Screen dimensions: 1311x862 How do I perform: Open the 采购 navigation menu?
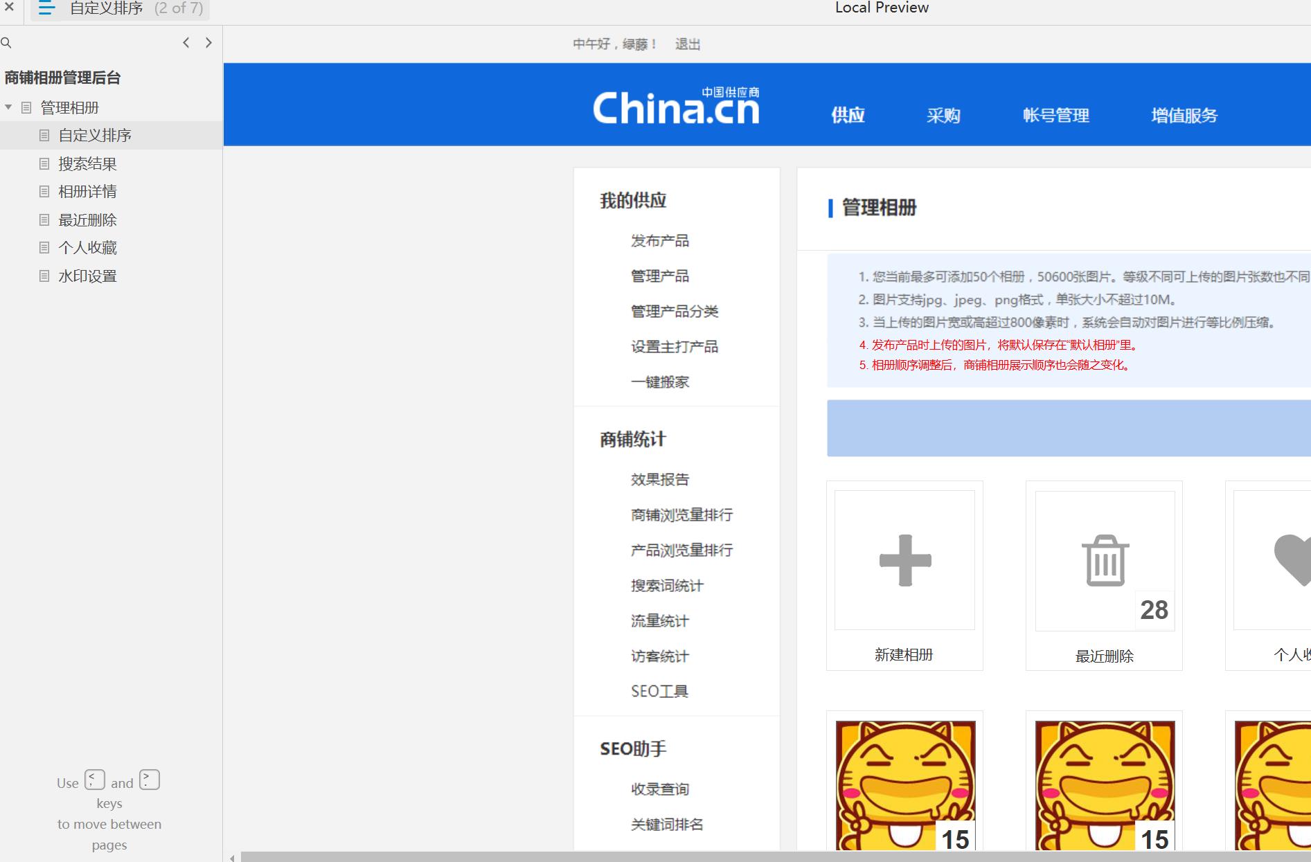[943, 115]
